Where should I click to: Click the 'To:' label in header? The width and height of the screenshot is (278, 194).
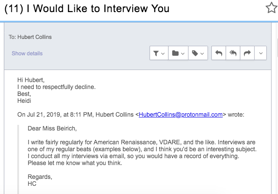(x=12, y=37)
